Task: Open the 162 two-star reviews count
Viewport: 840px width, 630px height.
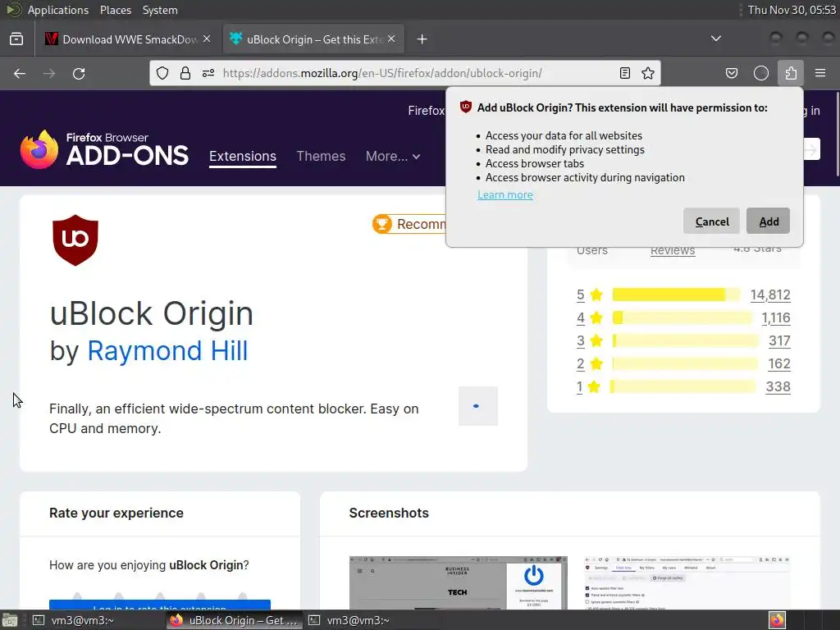Action: 779,363
